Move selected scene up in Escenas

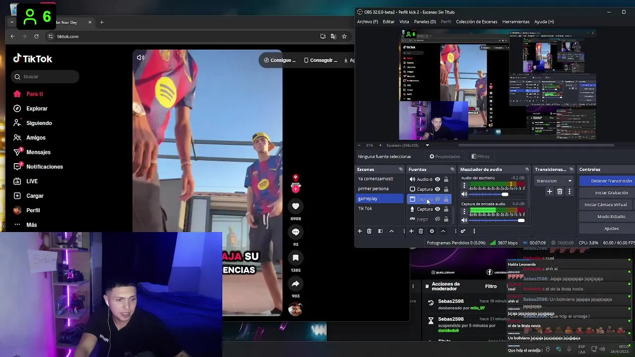(391, 231)
